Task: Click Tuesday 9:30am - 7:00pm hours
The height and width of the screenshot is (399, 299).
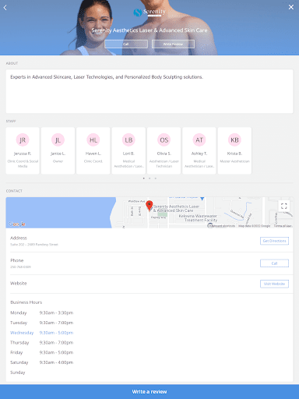Action: pyautogui.click(x=42, y=323)
